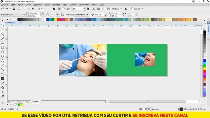This screenshot has height=118, width=210.
Task: Select the Interactive Fill tool
Action: (x=2, y=88)
